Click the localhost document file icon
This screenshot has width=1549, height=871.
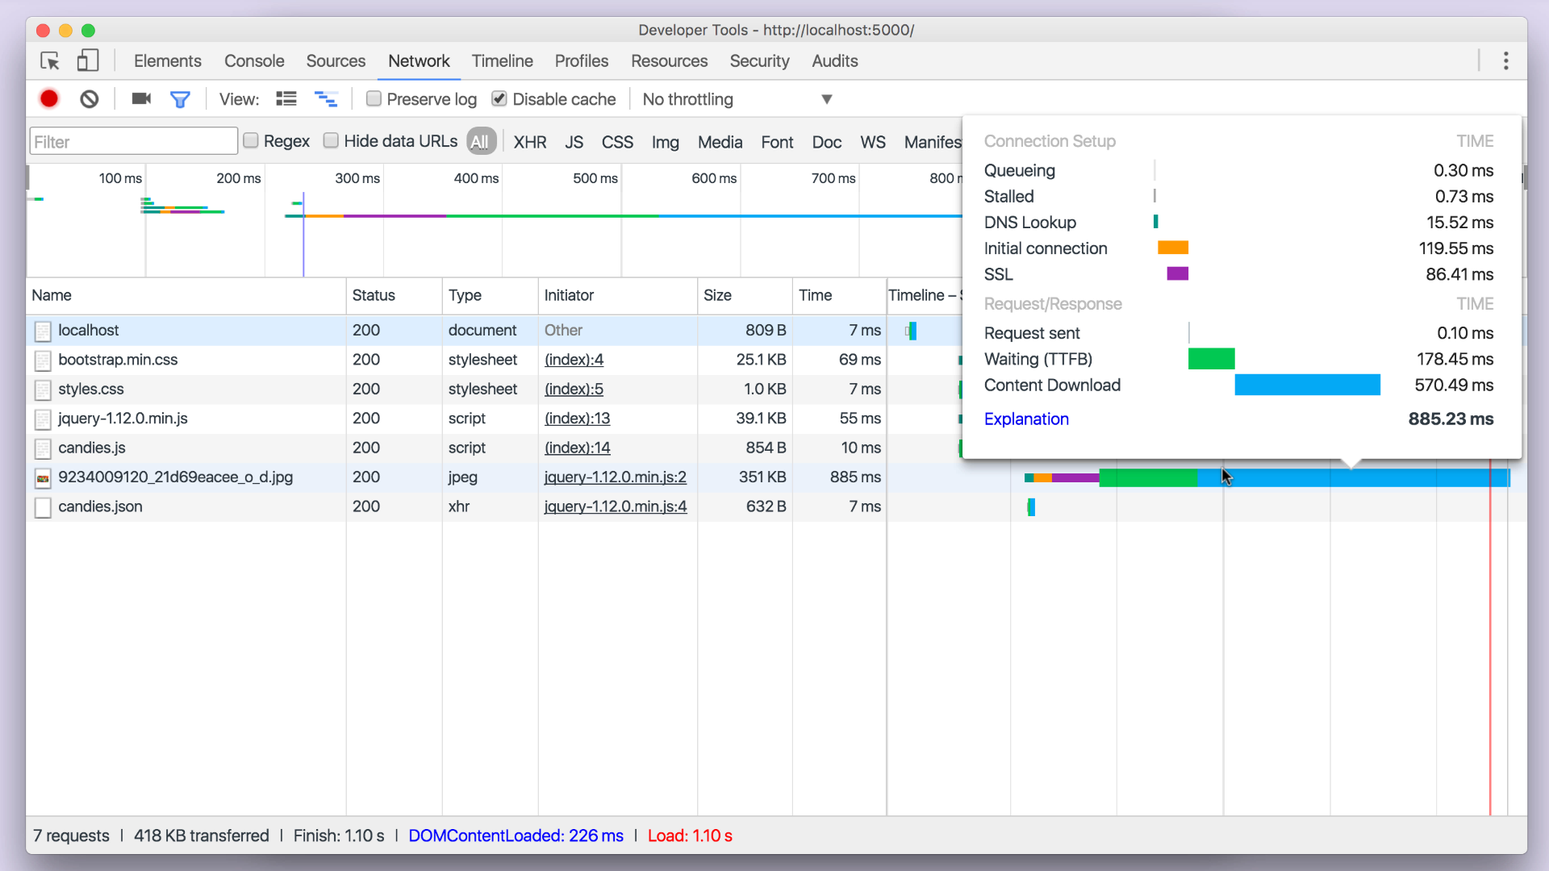click(x=44, y=331)
